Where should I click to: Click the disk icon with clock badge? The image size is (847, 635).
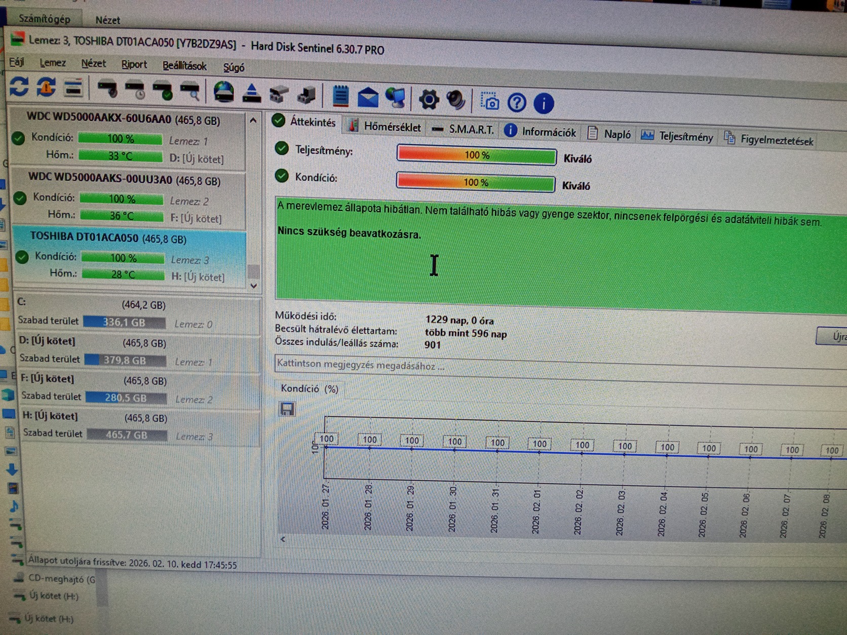[x=135, y=90]
